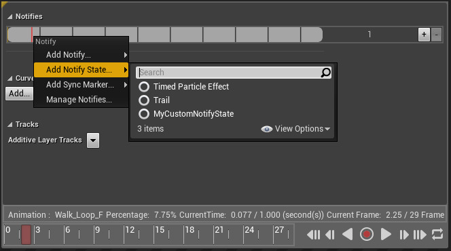
Task: Click the 'Notify' context menu header
Action: (x=46, y=41)
